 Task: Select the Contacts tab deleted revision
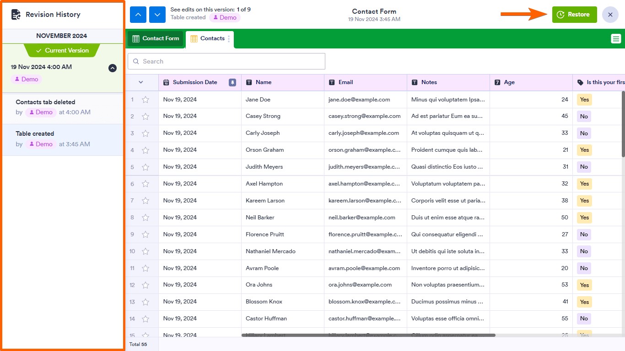tap(63, 107)
